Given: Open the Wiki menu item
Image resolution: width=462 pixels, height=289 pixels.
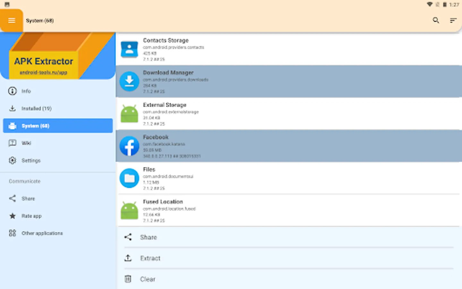Looking at the screenshot, I should (58, 143).
